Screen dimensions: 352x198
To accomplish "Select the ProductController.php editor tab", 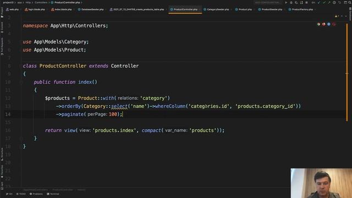I will [185, 9].
